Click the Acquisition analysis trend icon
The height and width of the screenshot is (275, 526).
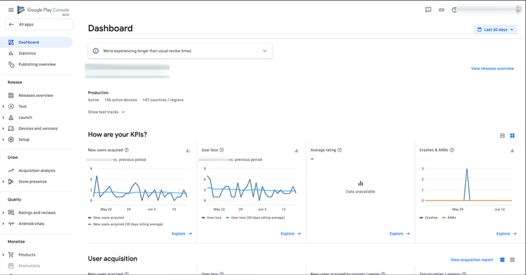pos(11,171)
